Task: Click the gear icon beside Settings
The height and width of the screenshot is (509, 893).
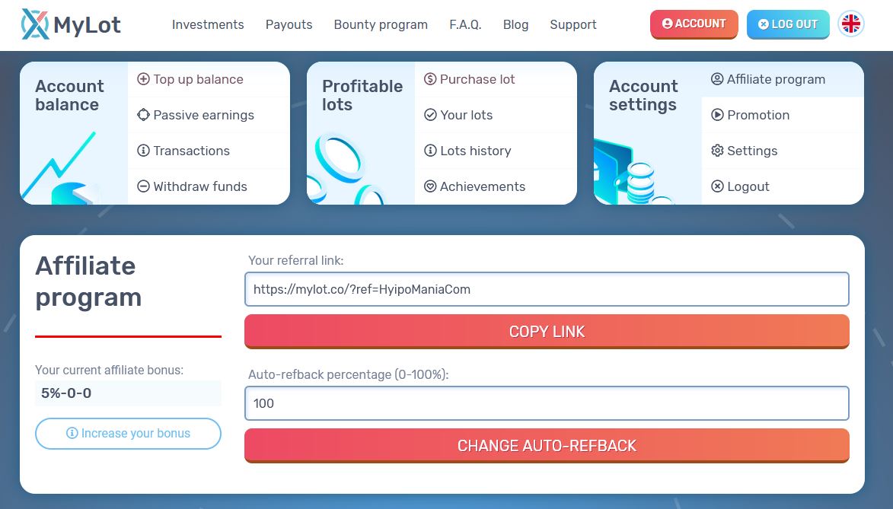Action: coord(717,151)
